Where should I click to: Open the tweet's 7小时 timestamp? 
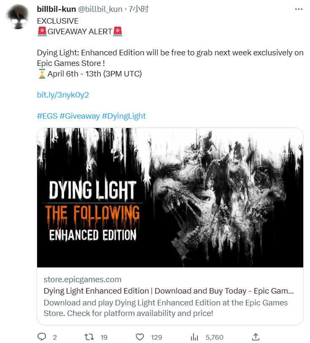pos(139,9)
